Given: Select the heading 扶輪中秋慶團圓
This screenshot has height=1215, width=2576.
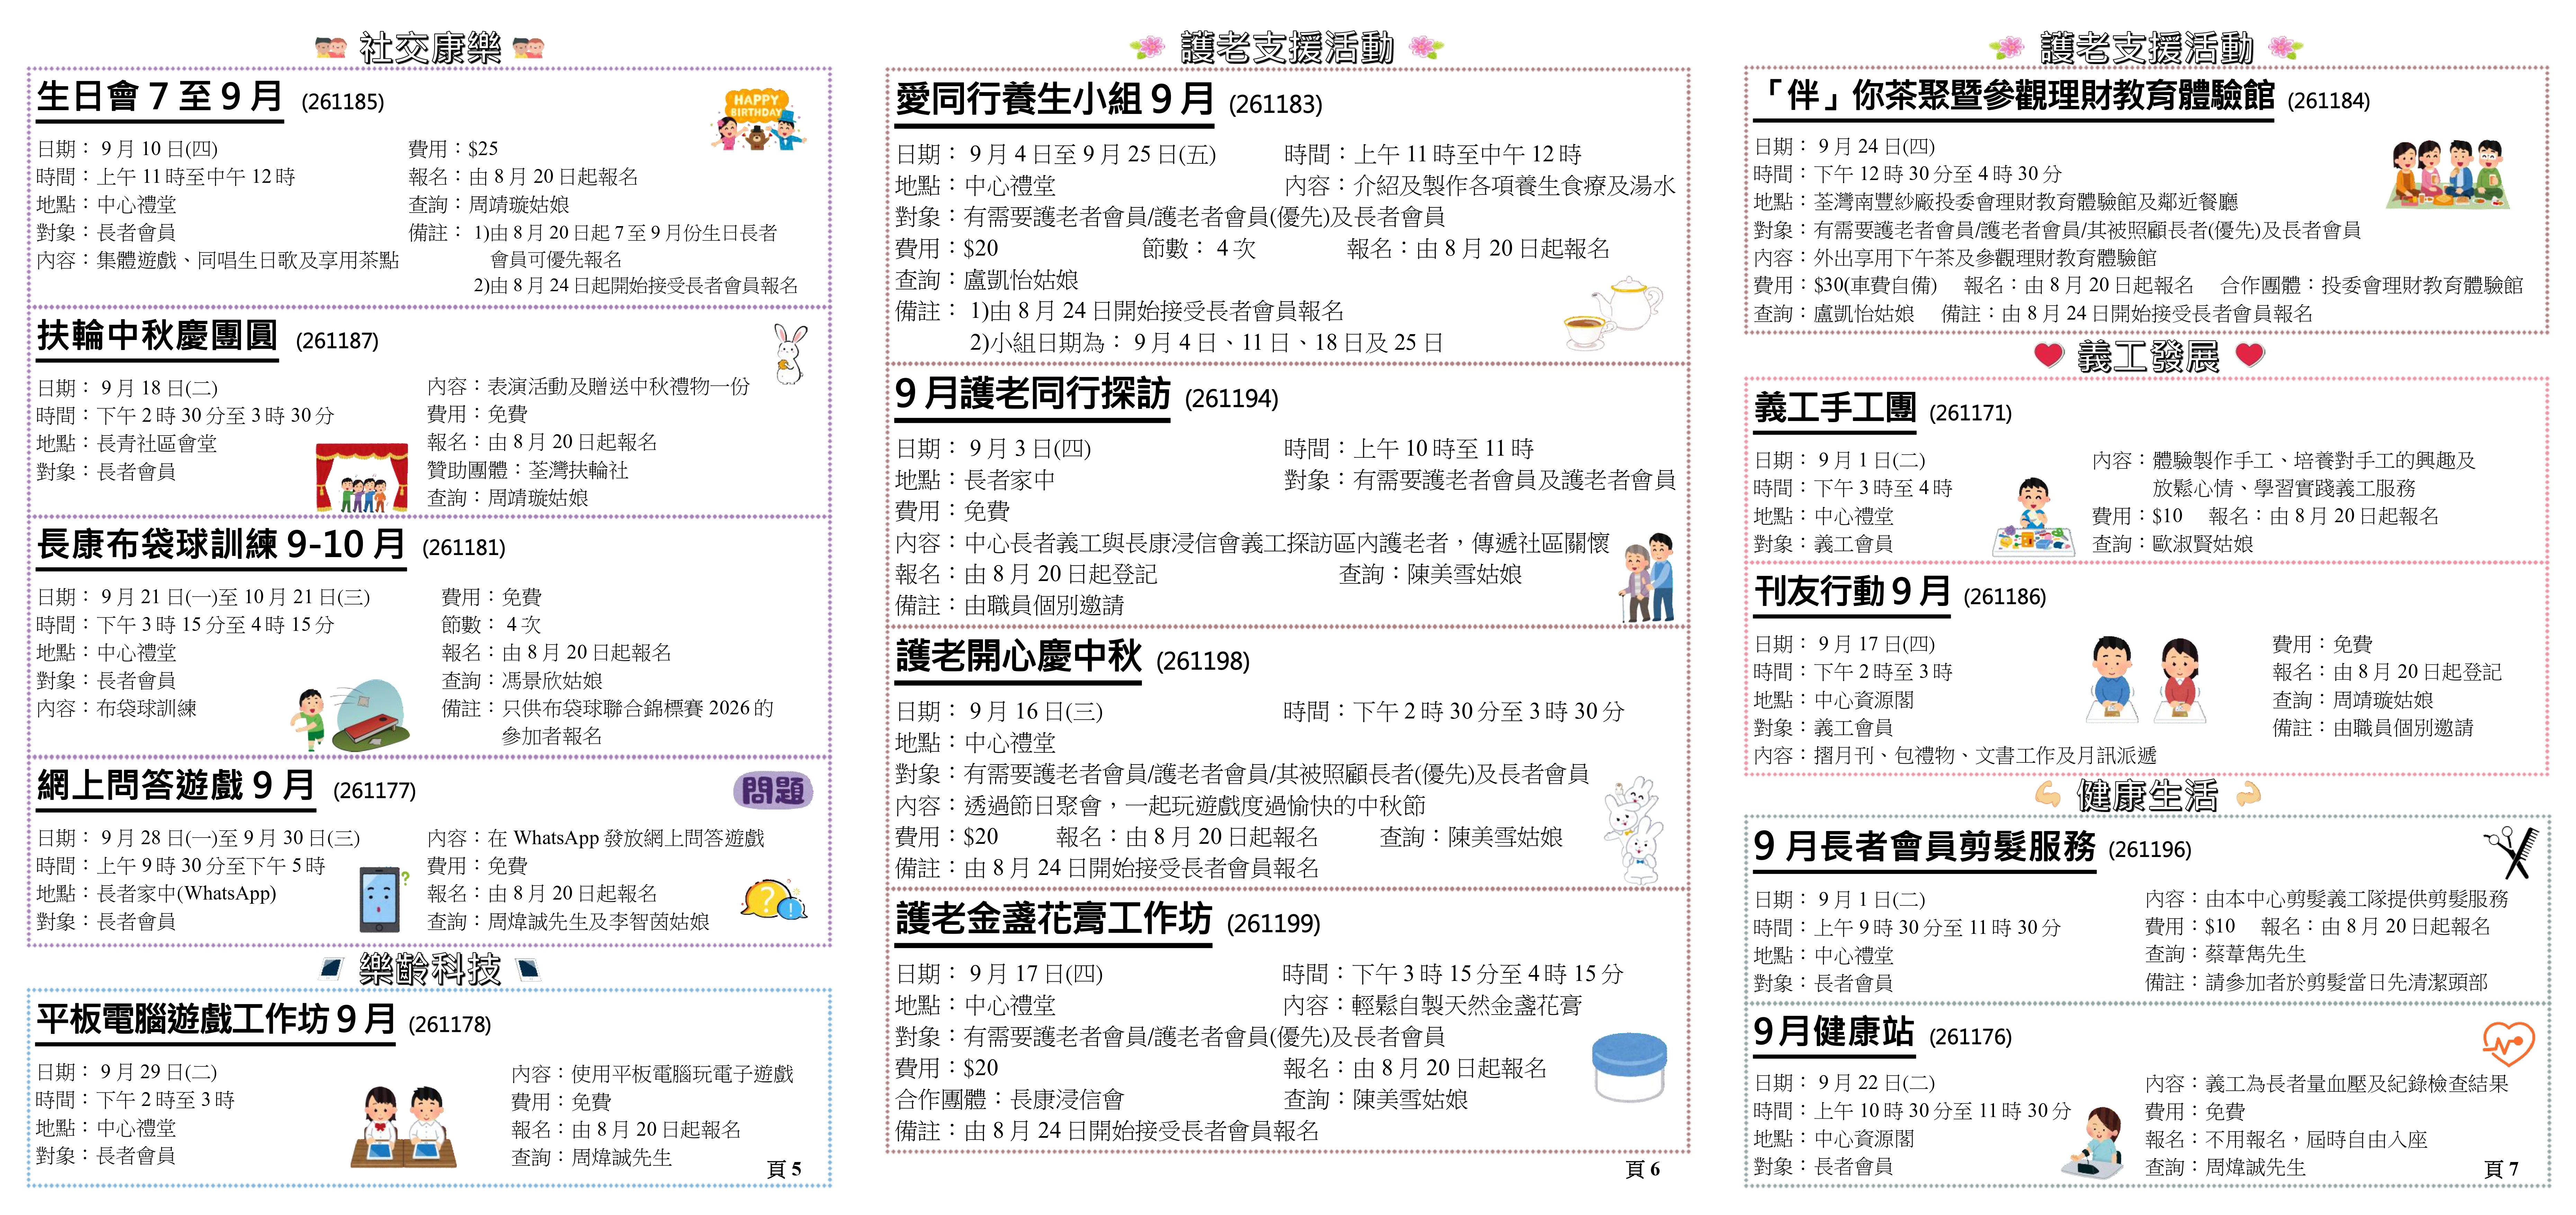Looking at the screenshot, I should [x=157, y=336].
